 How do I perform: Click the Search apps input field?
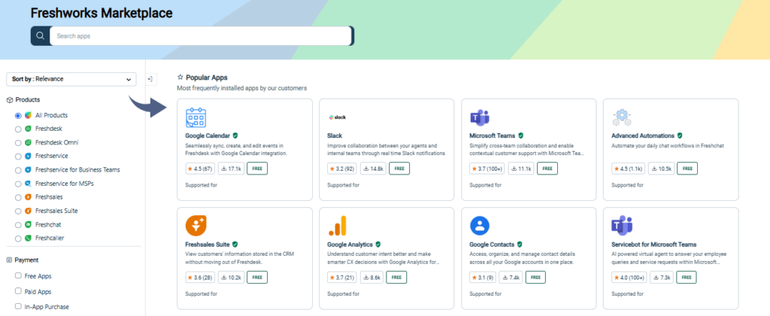201,36
